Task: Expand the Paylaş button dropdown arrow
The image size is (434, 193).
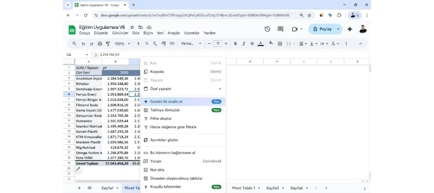Action: 339,29
